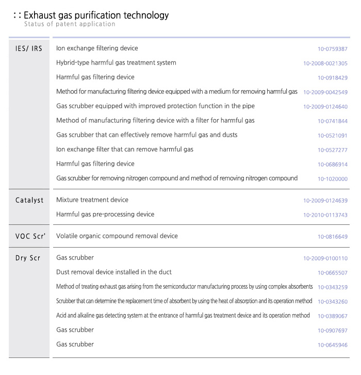Click patent number 10-1020000
Image resolution: width=361 pixels, height=375 pixels.
[332, 179]
